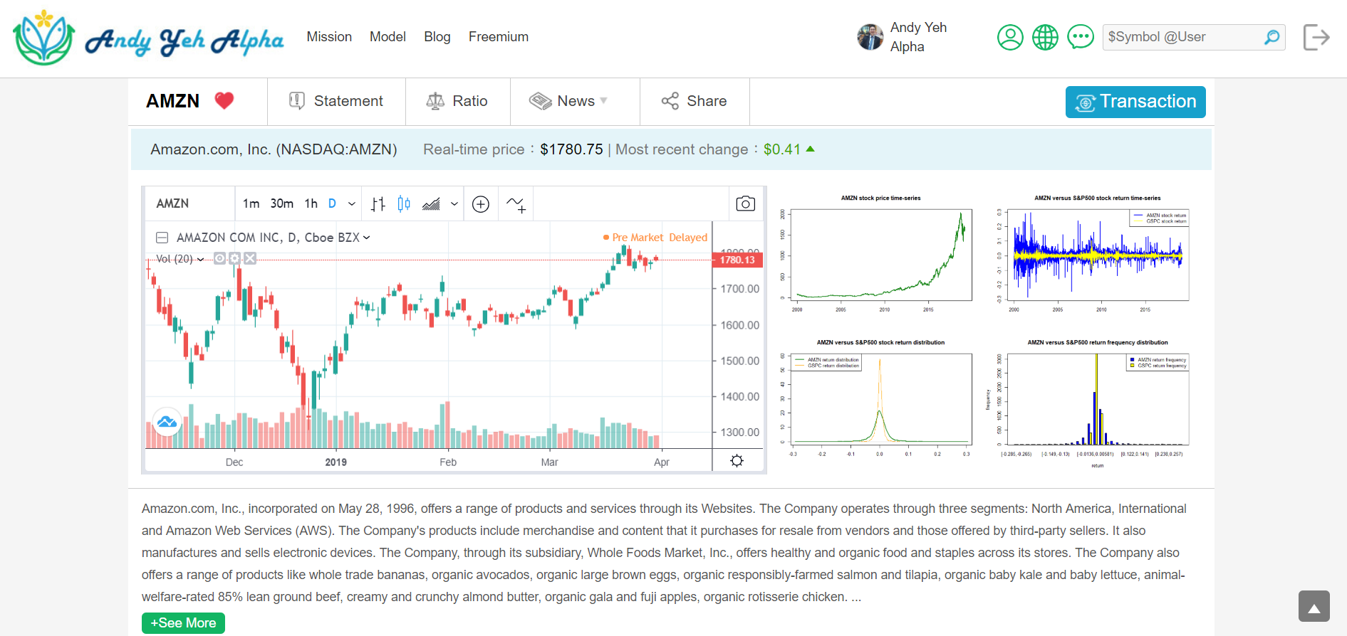Screen dimensions: 1347x636
Task: Select the 30m chart interval
Action: click(x=281, y=203)
